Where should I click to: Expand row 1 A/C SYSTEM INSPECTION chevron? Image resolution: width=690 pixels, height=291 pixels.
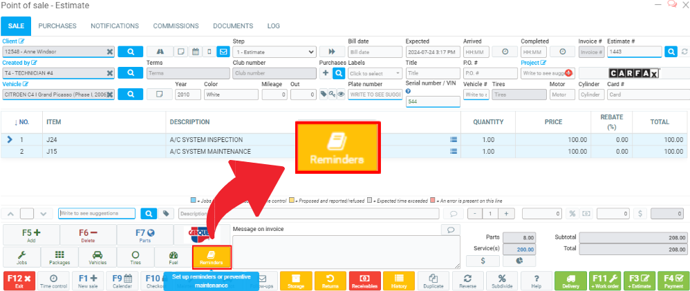coord(10,139)
